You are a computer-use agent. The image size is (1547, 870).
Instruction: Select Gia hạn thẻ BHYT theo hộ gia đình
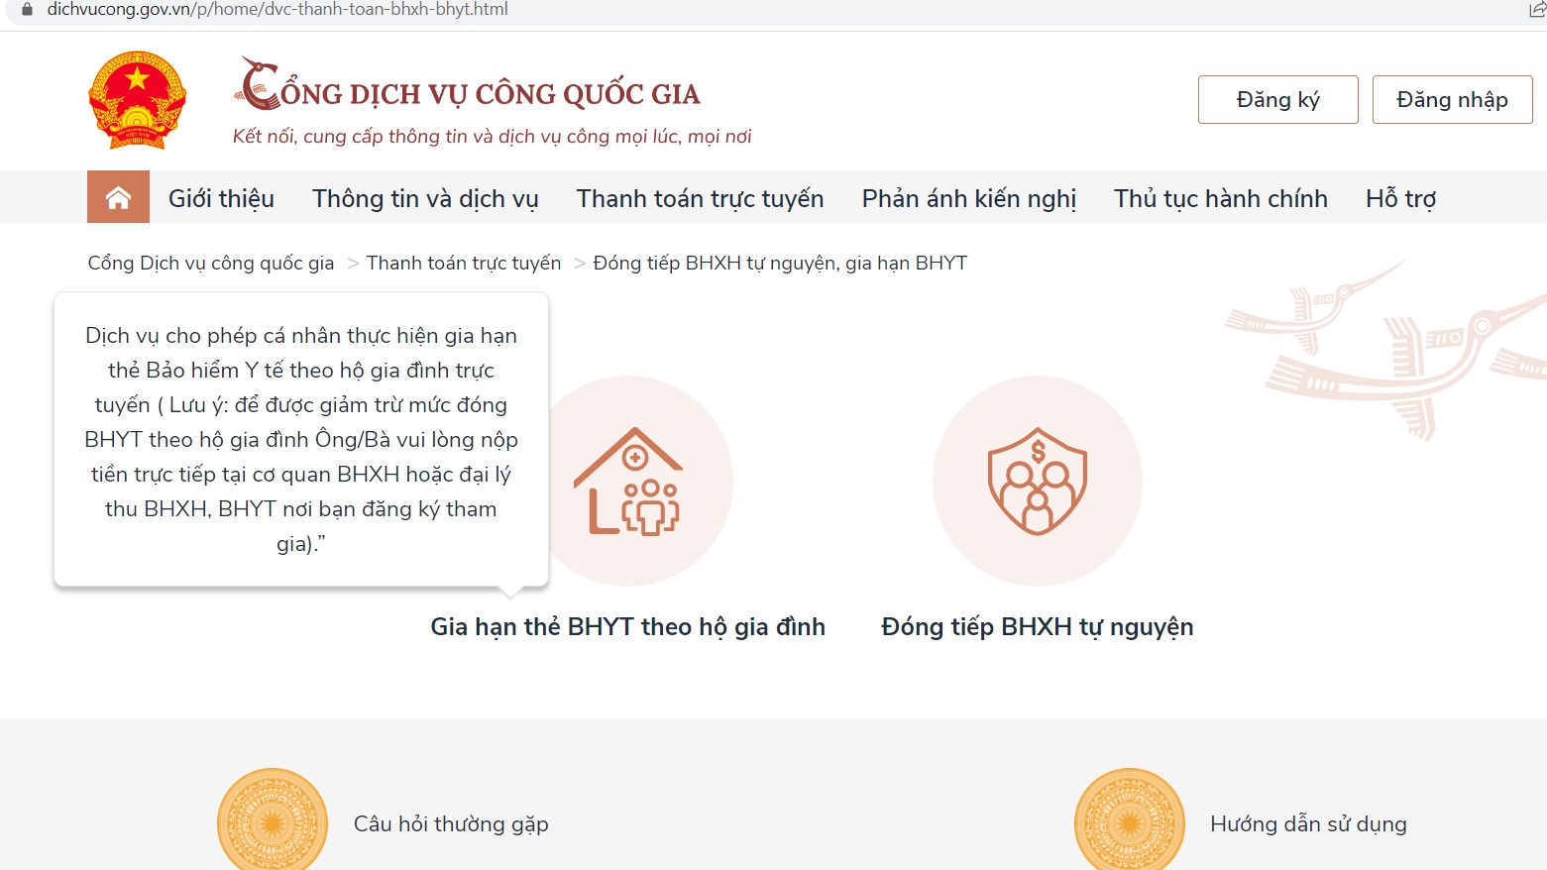coord(628,626)
